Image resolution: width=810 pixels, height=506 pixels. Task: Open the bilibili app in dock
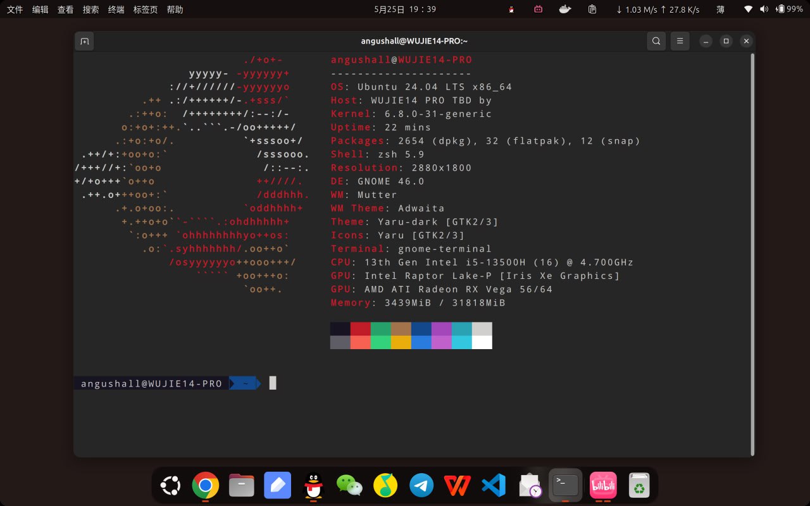(602, 486)
